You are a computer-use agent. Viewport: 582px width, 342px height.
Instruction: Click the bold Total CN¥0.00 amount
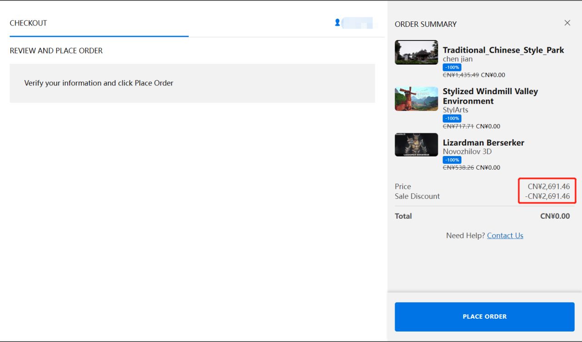click(x=555, y=216)
